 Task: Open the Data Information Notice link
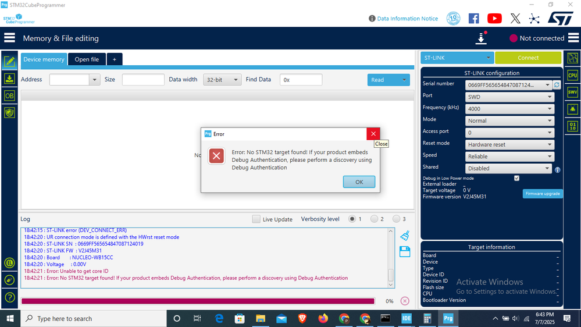point(407,19)
